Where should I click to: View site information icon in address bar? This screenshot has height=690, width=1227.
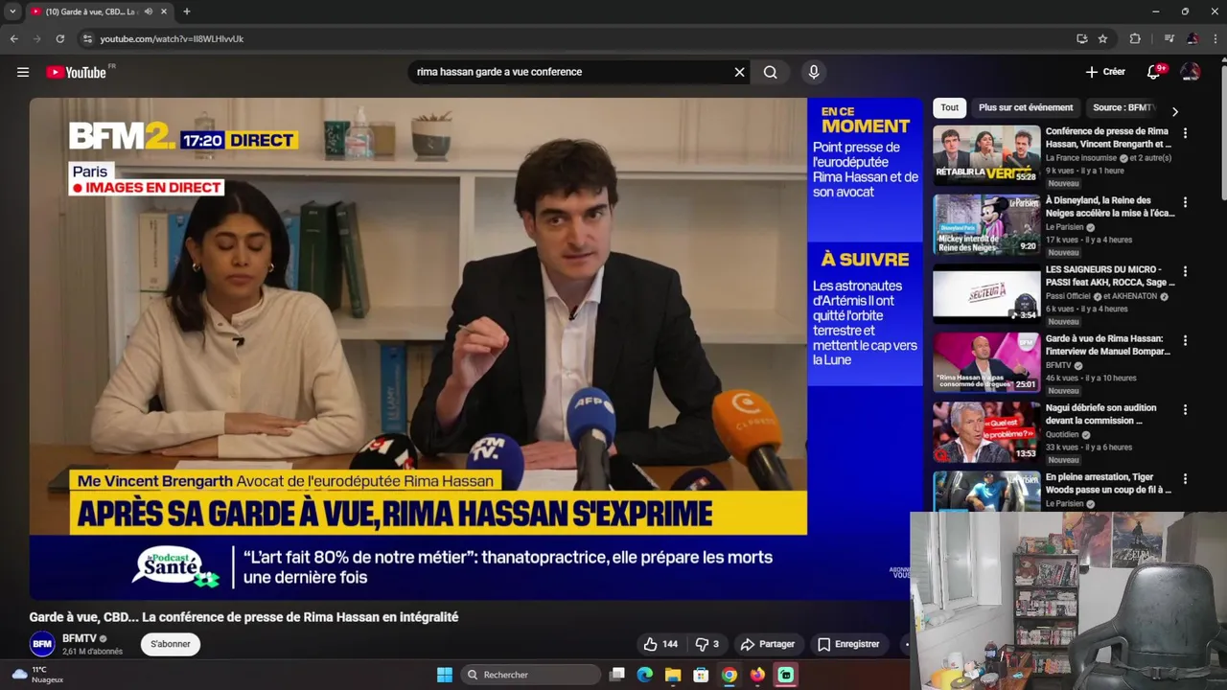click(87, 39)
